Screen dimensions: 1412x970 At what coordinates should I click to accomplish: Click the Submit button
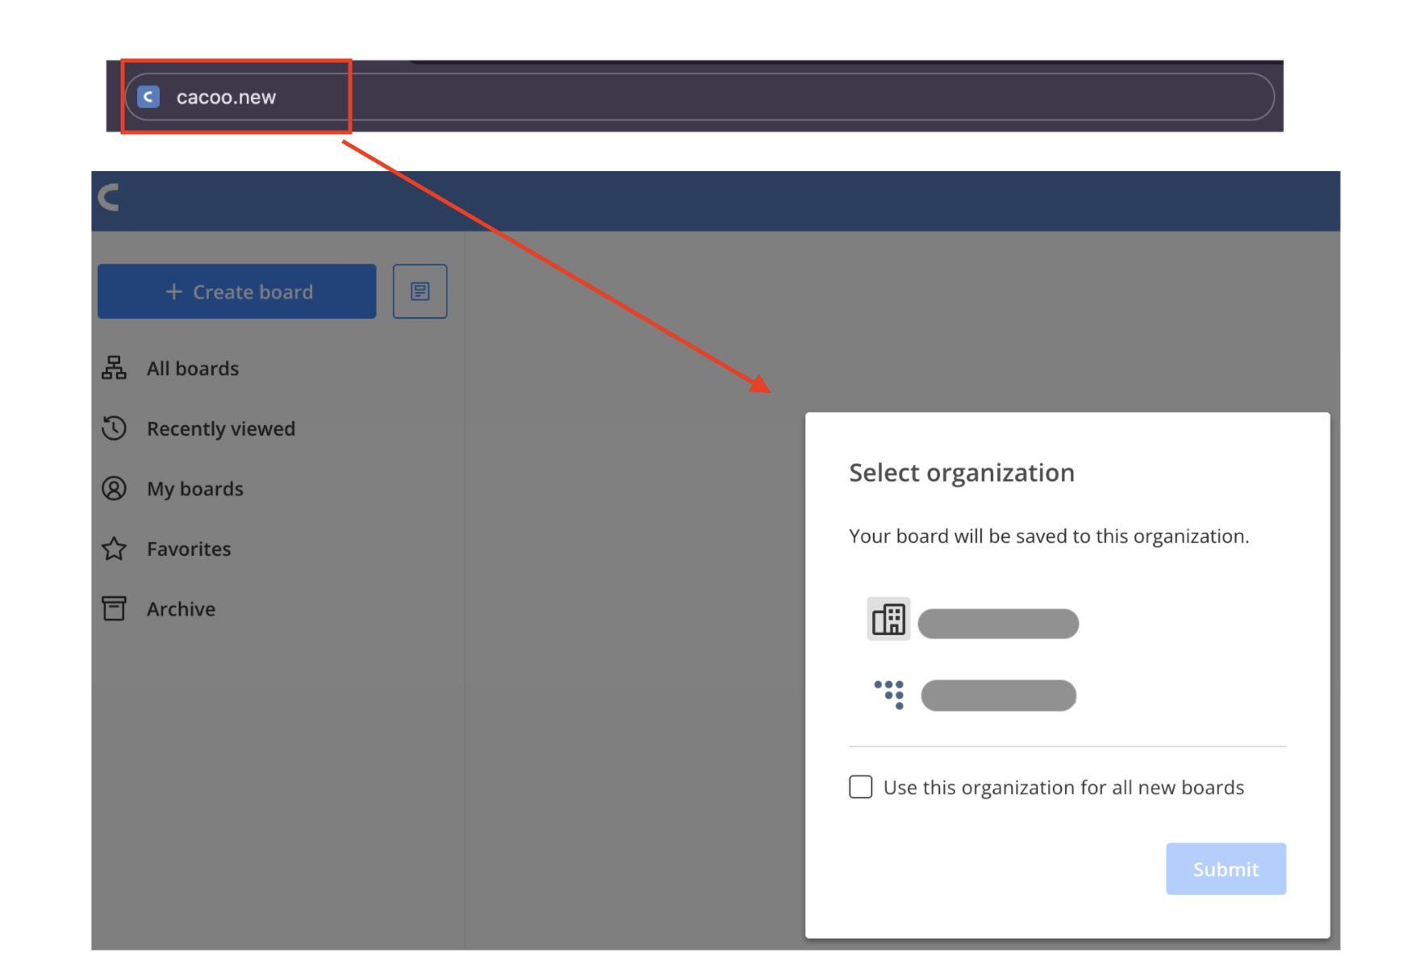[1226, 869]
